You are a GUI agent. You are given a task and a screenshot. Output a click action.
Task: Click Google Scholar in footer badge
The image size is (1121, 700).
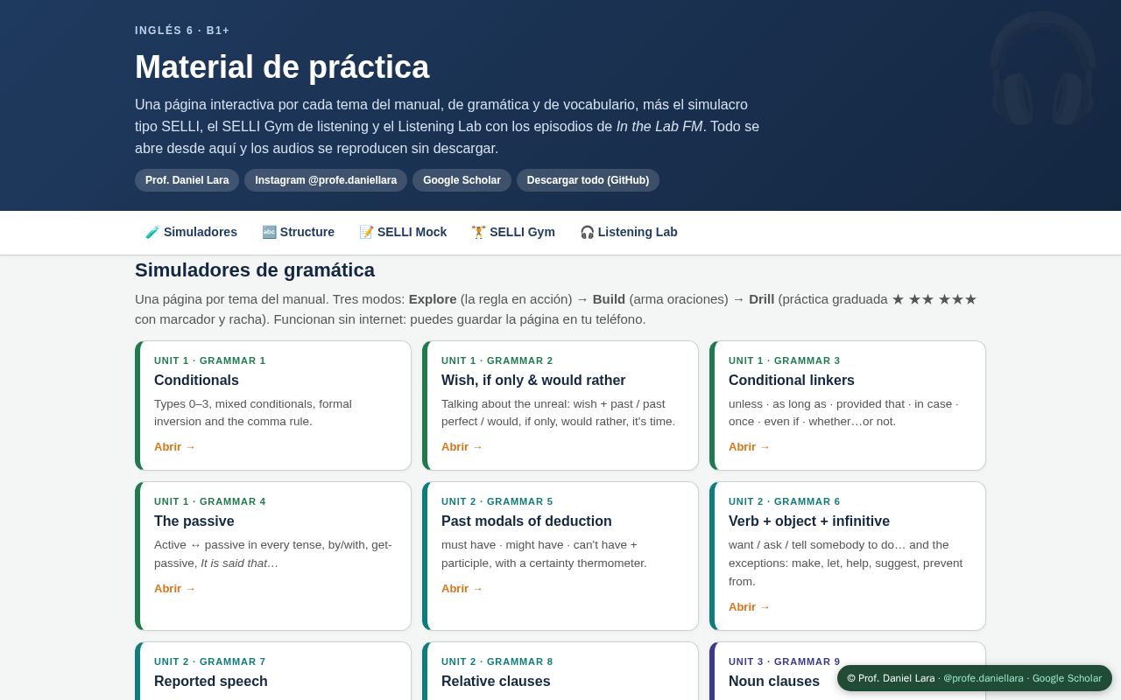click(1067, 678)
